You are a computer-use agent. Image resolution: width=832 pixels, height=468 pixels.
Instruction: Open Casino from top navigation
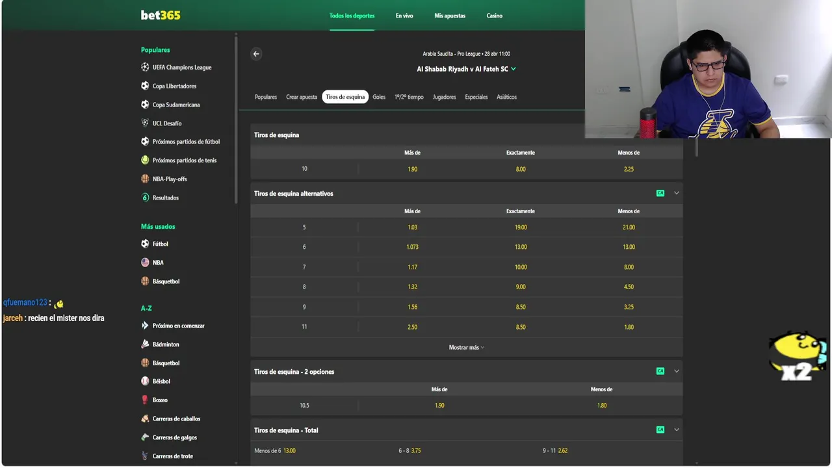495,16
